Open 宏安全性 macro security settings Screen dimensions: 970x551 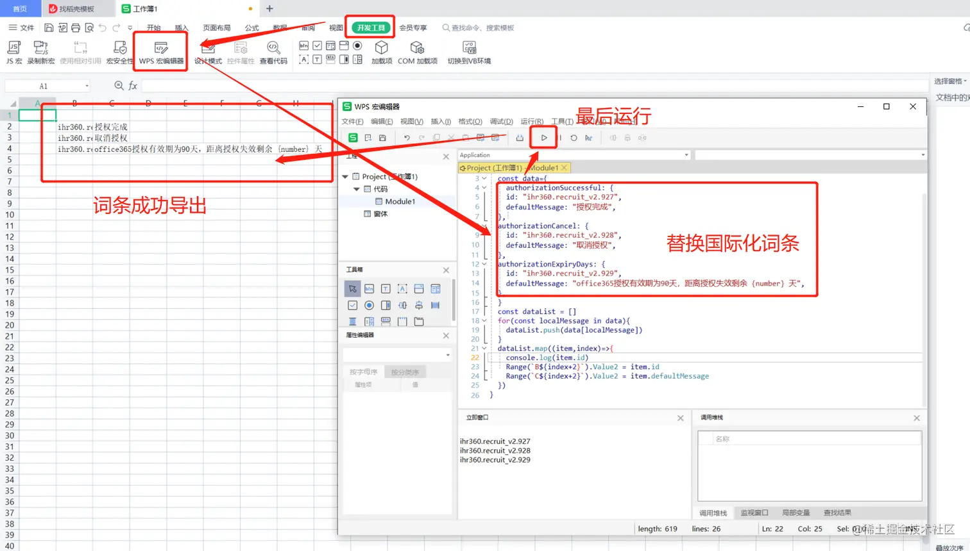click(119, 52)
